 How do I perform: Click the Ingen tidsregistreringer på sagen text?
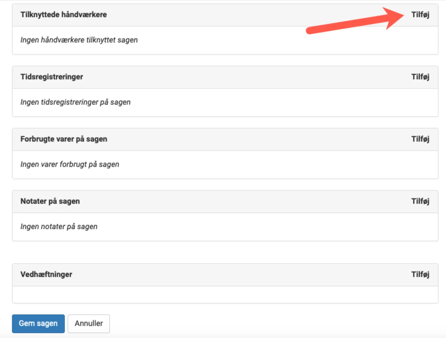pos(75,102)
